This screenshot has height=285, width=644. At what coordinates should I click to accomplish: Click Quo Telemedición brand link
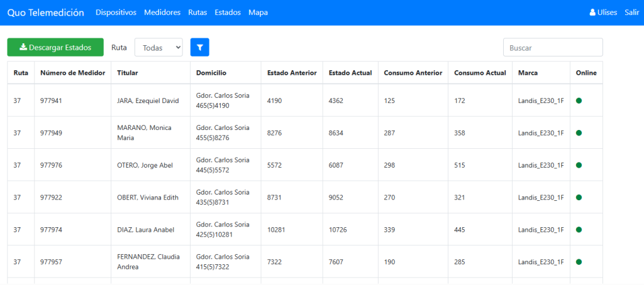[45, 13]
